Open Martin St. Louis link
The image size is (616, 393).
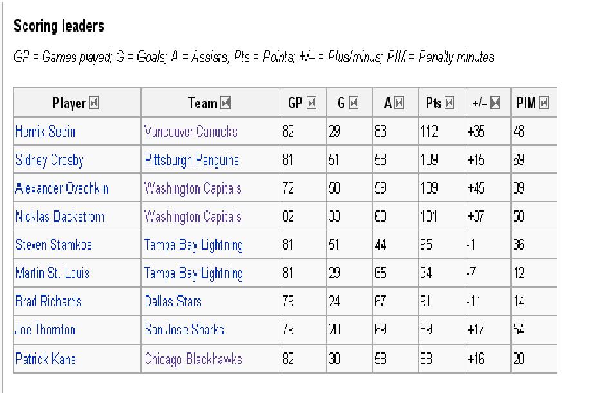pyautogui.click(x=52, y=273)
